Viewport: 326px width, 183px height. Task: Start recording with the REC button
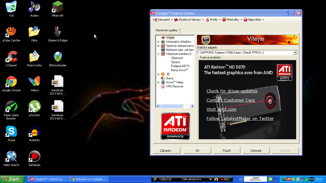coord(225,179)
